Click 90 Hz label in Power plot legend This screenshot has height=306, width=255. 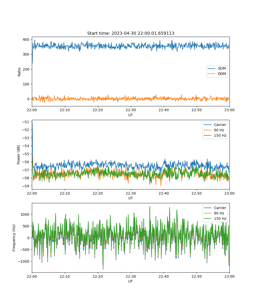[x=219, y=130]
